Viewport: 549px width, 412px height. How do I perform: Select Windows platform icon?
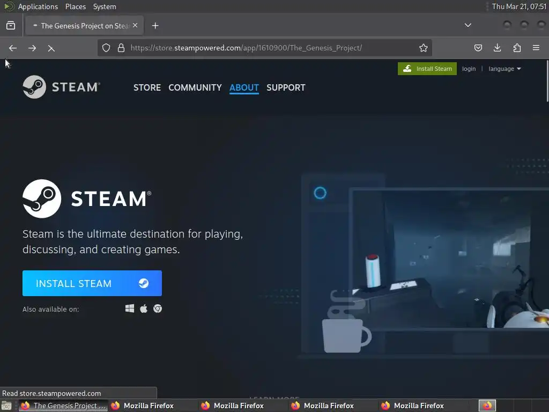click(130, 308)
